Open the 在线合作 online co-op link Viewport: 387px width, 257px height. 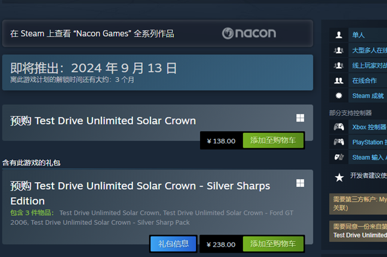(x=364, y=80)
